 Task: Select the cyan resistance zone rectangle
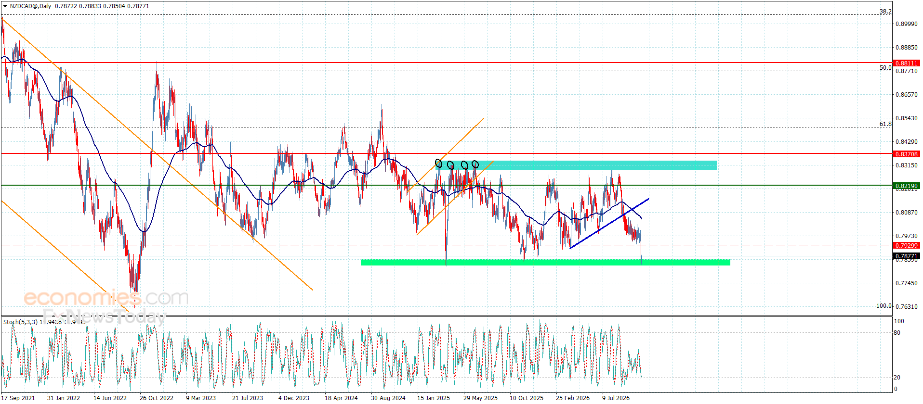click(576, 165)
